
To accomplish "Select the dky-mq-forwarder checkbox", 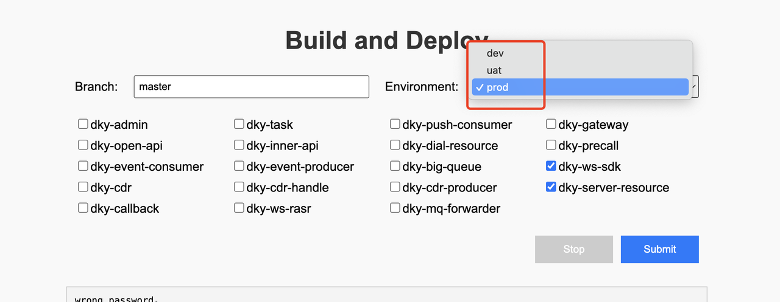I will click(395, 208).
